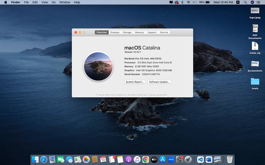This screenshot has width=265, height=165.
Task: Switch to the Storage tab
Action: coord(127,32)
